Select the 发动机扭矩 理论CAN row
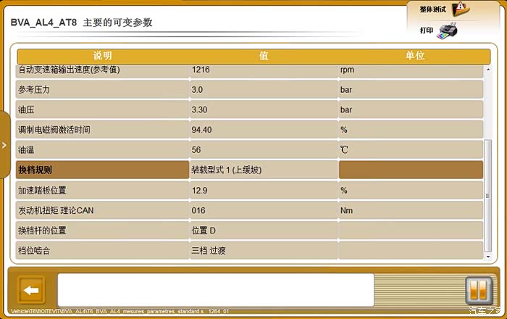 click(x=102, y=211)
